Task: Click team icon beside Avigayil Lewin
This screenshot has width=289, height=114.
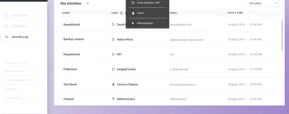Action: (x=113, y=69)
